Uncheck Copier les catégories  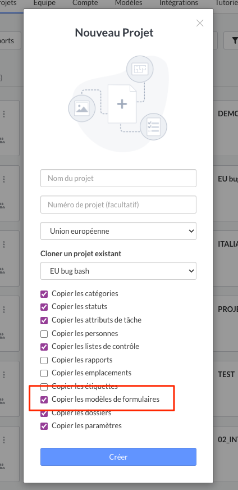click(44, 294)
